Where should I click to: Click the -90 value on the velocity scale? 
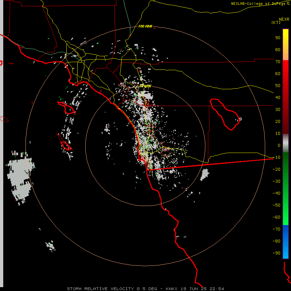tap(276, 253)
